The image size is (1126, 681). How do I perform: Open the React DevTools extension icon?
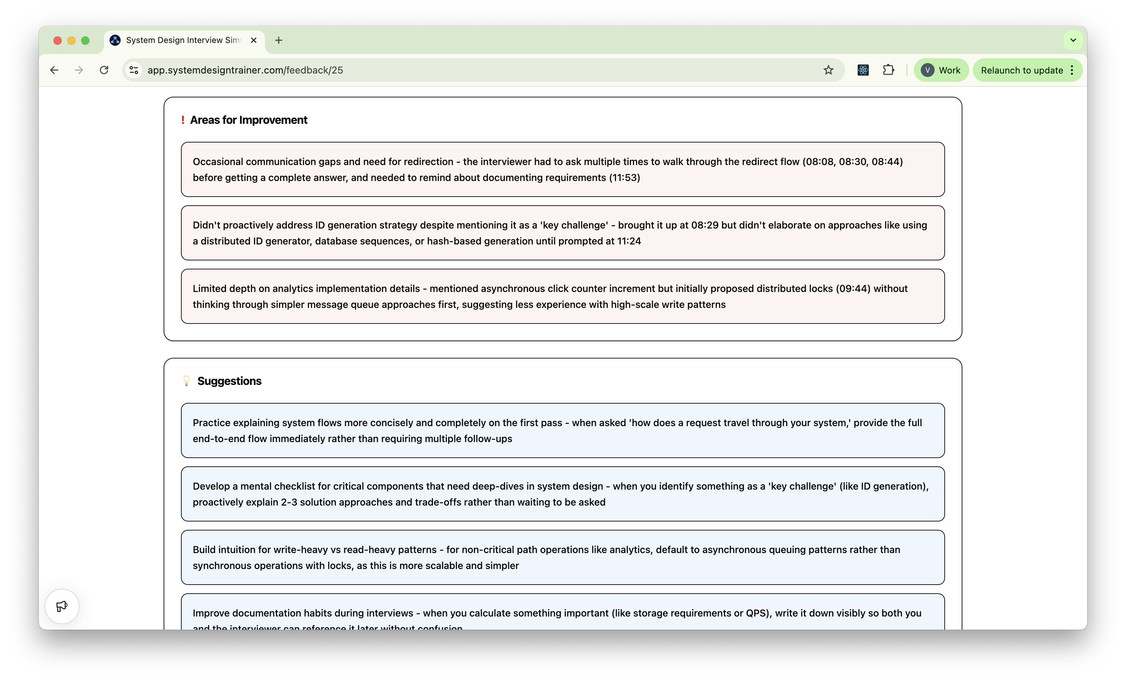[863, 70]
